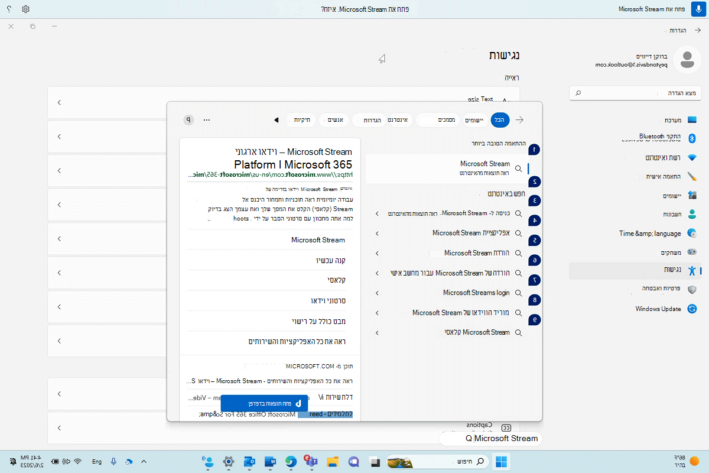The height and width of the screenshot is (473, 709).
Task: Expand Microsoft Streams login suggestion chevron
Action: point(378,293)
